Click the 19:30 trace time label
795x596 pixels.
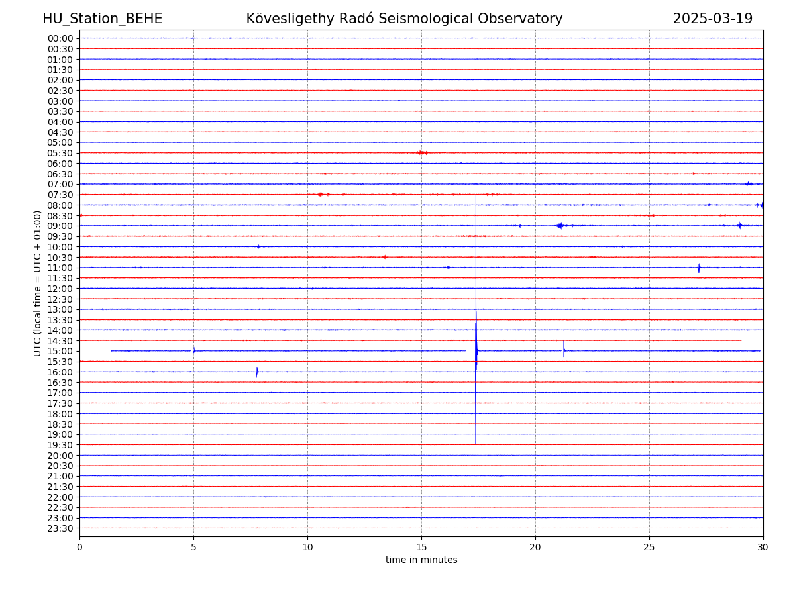(x=60, y=445)
